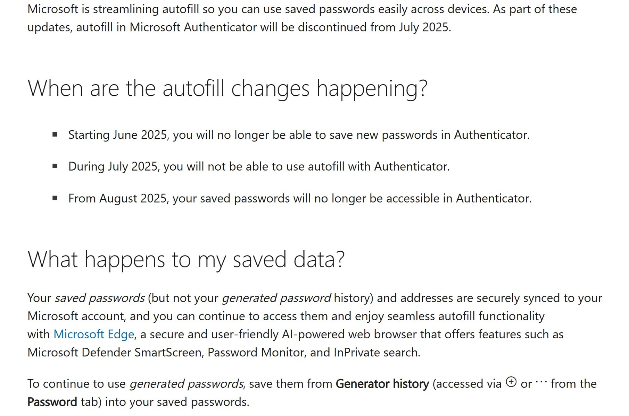Click the bullet marker before "During July 2025"
The image size is (629, 416).
tap(55, 166)
